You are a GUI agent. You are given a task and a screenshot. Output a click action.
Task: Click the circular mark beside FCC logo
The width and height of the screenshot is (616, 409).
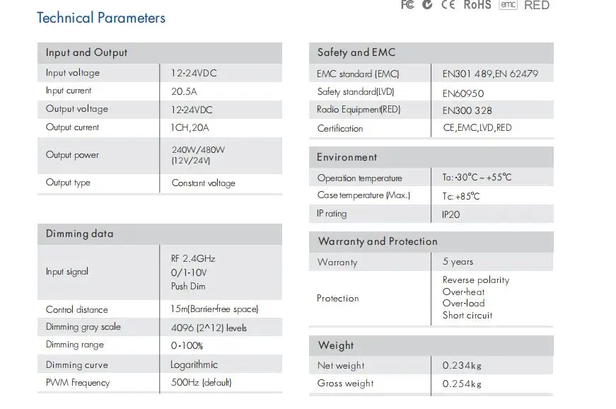[427, 4]
